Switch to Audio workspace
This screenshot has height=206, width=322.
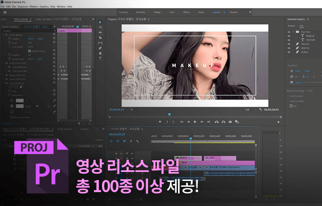pyautogui.click(x=201, y=13)
